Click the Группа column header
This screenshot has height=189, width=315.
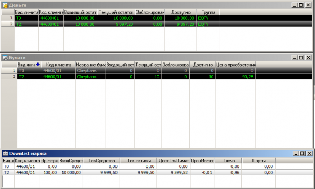(x=208, y=12)
